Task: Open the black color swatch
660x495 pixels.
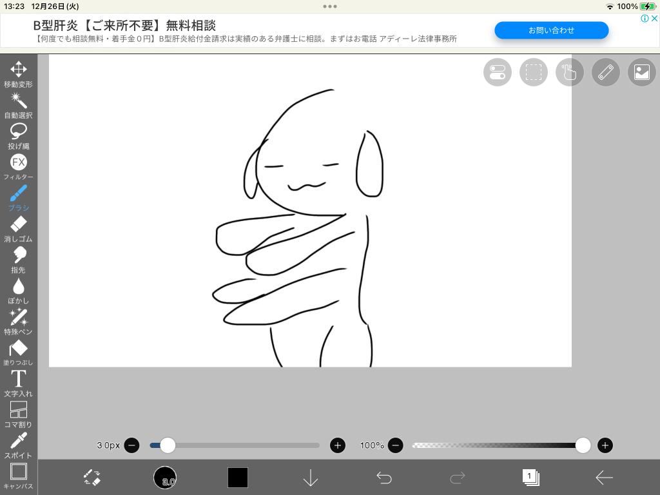Action: 238,478
